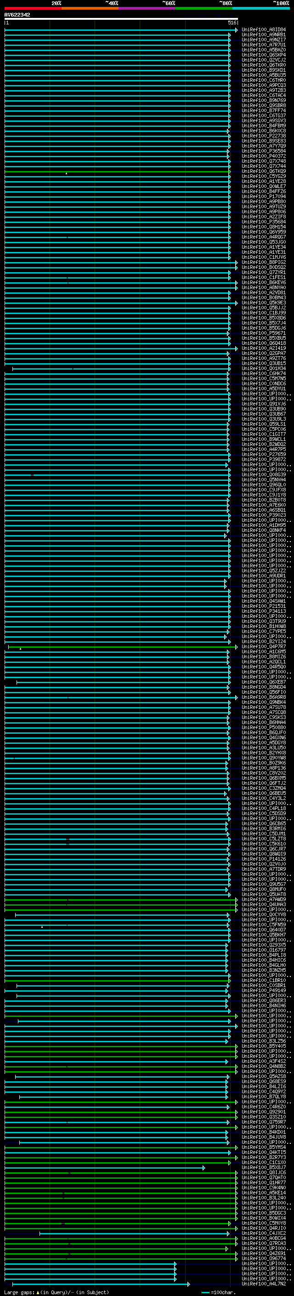This screenshot has width=294, height=1296.
Task: Select hit label UniRef100_P17094
Action: point(264,197)
